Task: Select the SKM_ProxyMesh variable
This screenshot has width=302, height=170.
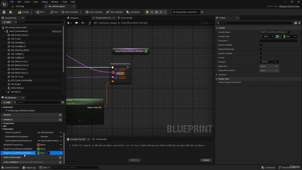Action: coord(13,133)
